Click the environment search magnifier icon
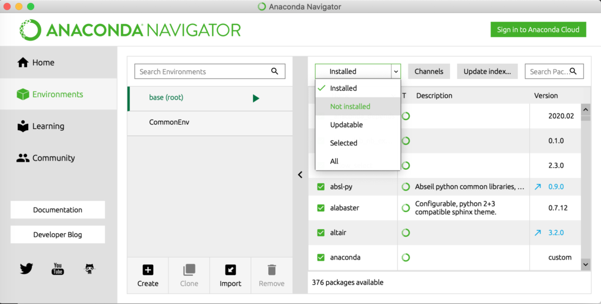 pos(275,71)
